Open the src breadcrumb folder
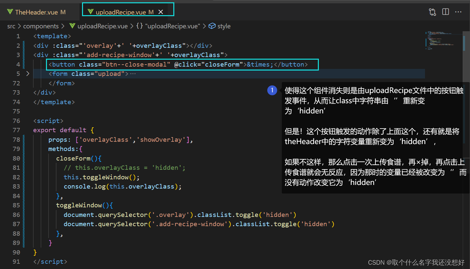470x269 pixels. coord(11,26)
